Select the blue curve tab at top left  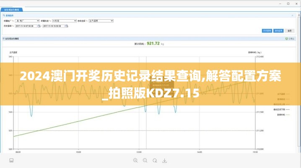coord(11,10)
